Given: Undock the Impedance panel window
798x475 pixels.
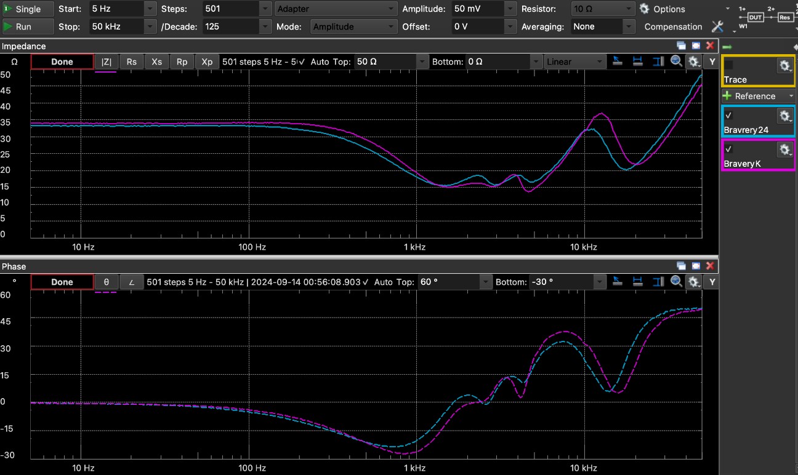Looking at the screenshot, I should (x=682, y=46).
